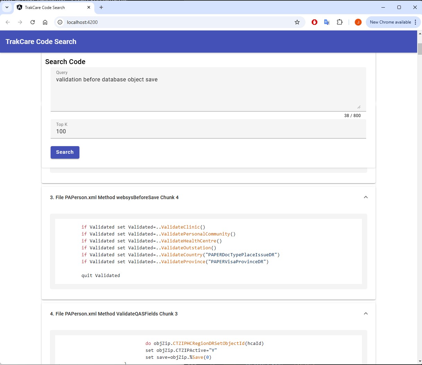
Task: Open the tab search dropdown arrow
Action: 7,7
